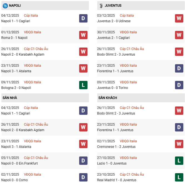Open the JUVENTUS team header
The image size is (185, 184).
[113, 6]
